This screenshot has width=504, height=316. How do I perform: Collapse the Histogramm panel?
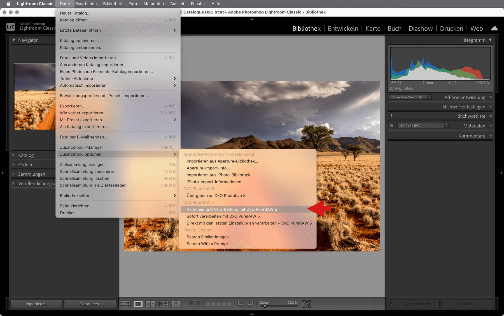(x=490, y=40)
